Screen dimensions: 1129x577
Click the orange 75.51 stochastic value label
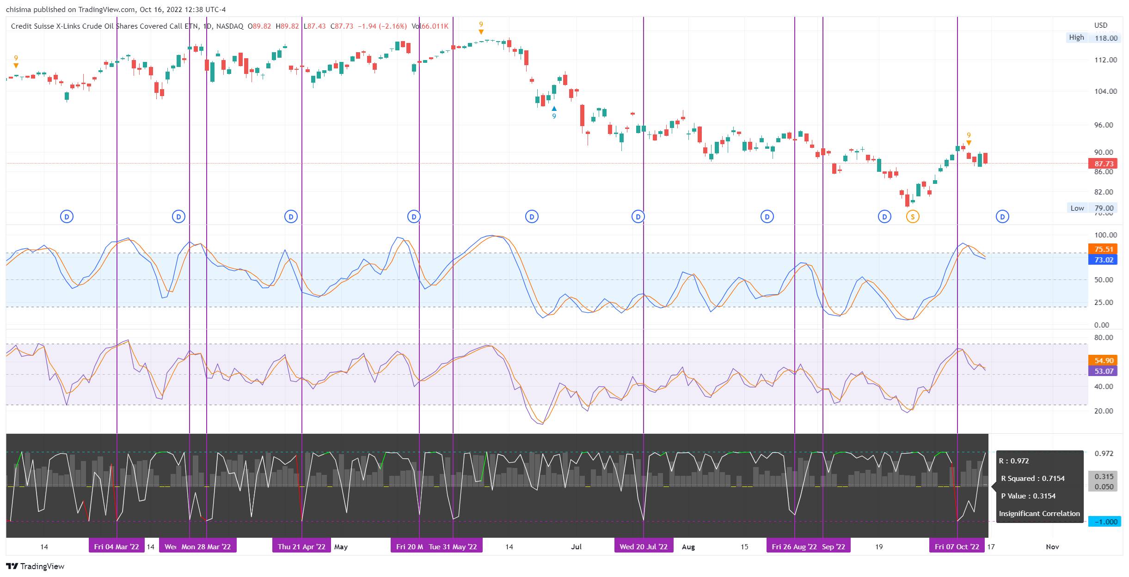[x=1103, y=249]
